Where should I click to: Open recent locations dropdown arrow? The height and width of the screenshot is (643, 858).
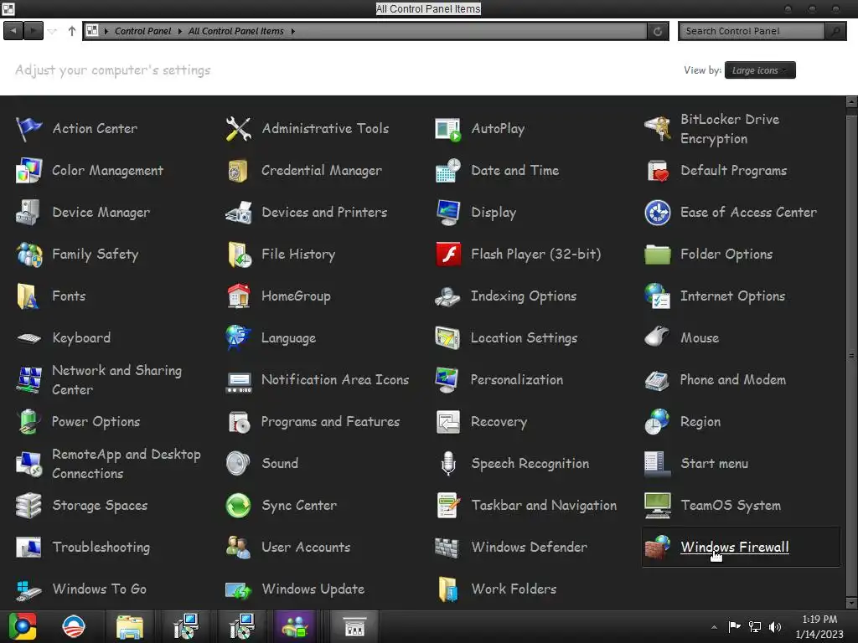pyautogui.click(x=52, y=31)
